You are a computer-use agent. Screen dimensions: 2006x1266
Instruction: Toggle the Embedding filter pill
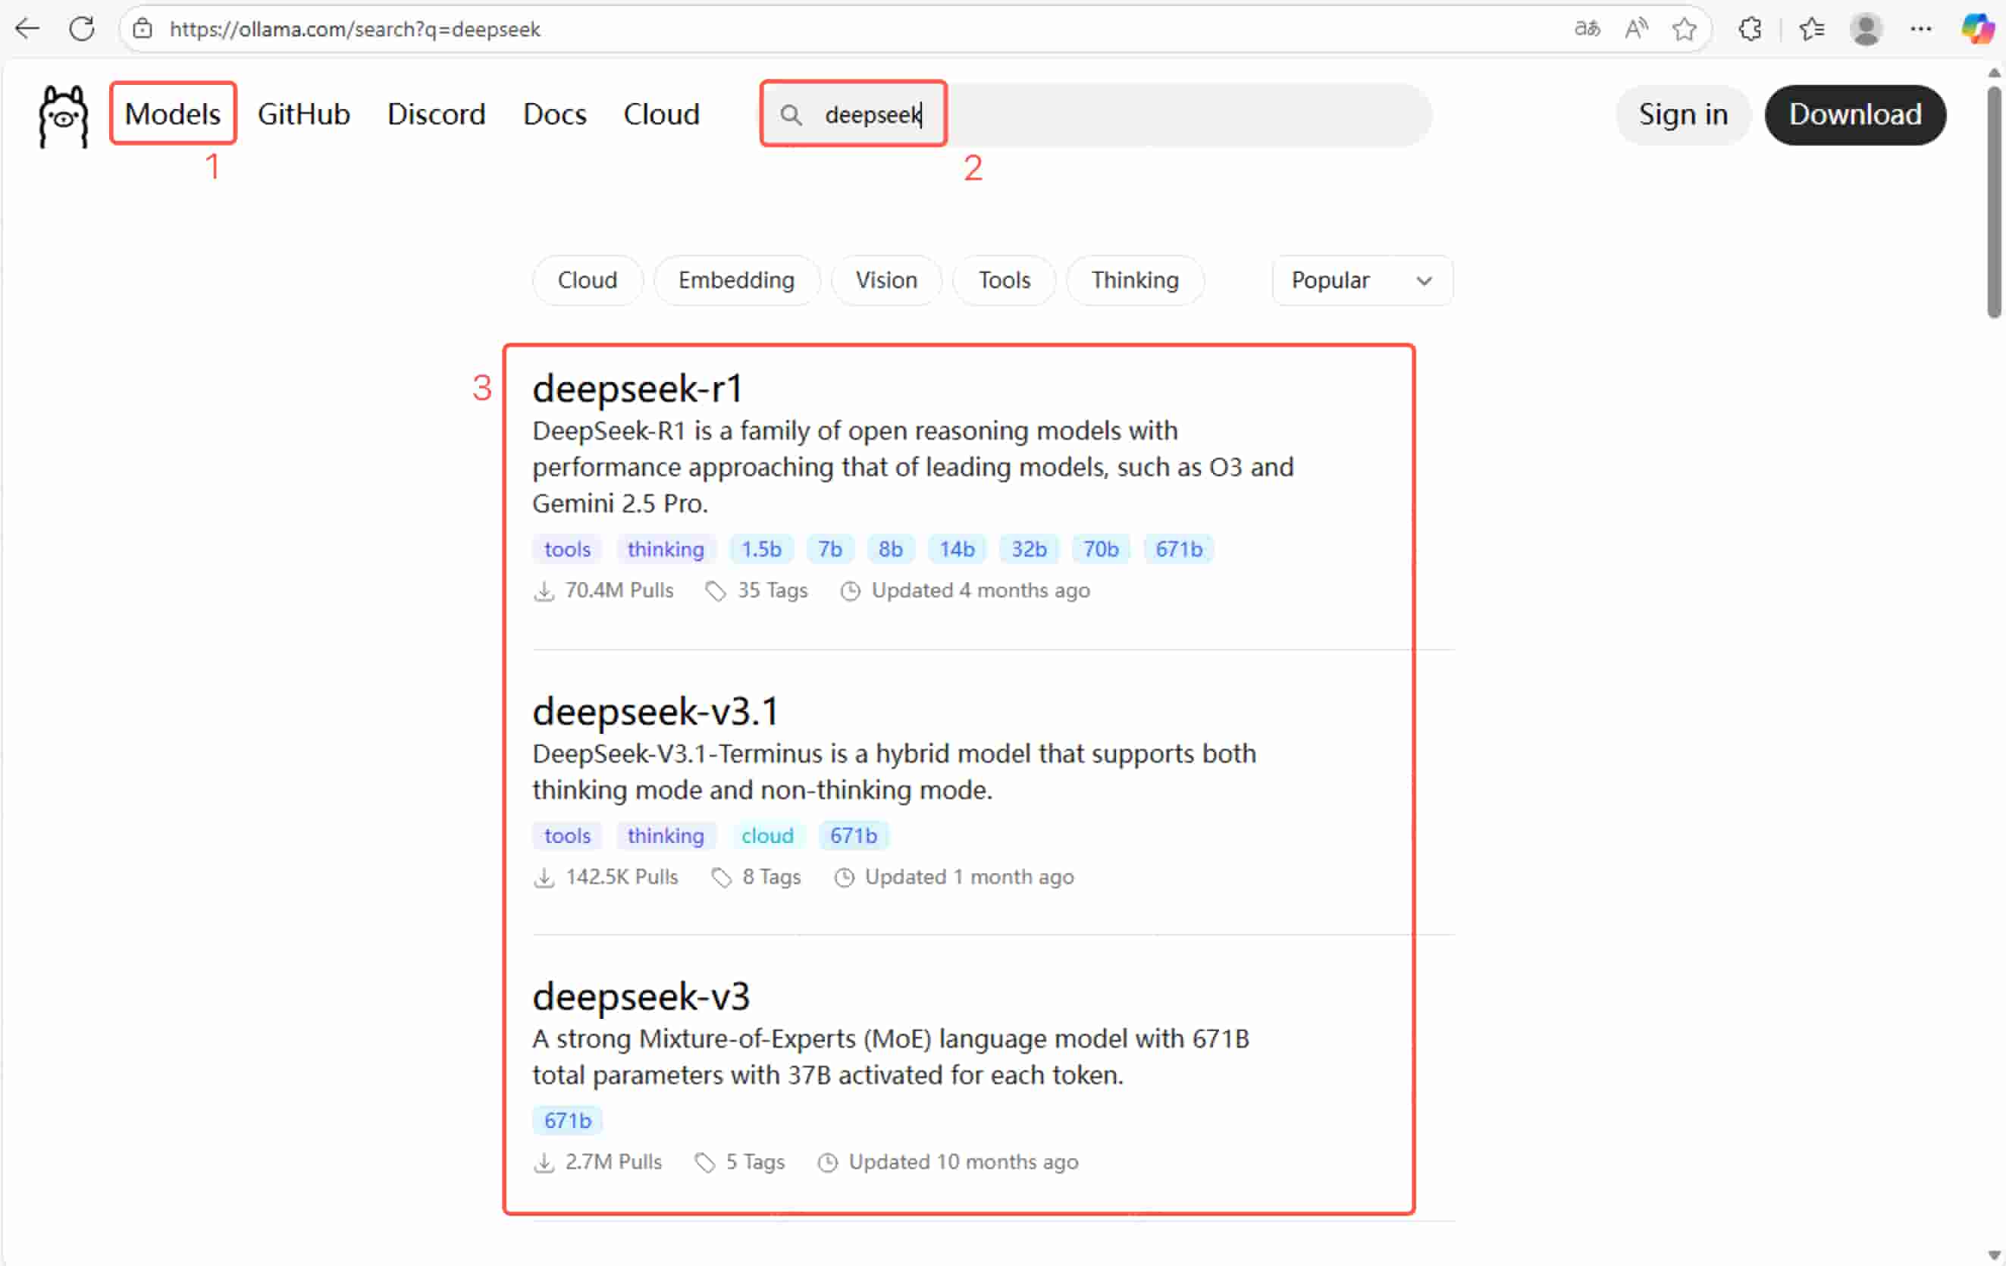point(736,280)
